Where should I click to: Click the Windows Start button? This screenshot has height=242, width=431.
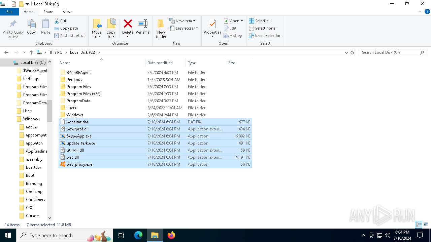click(8, 235)
